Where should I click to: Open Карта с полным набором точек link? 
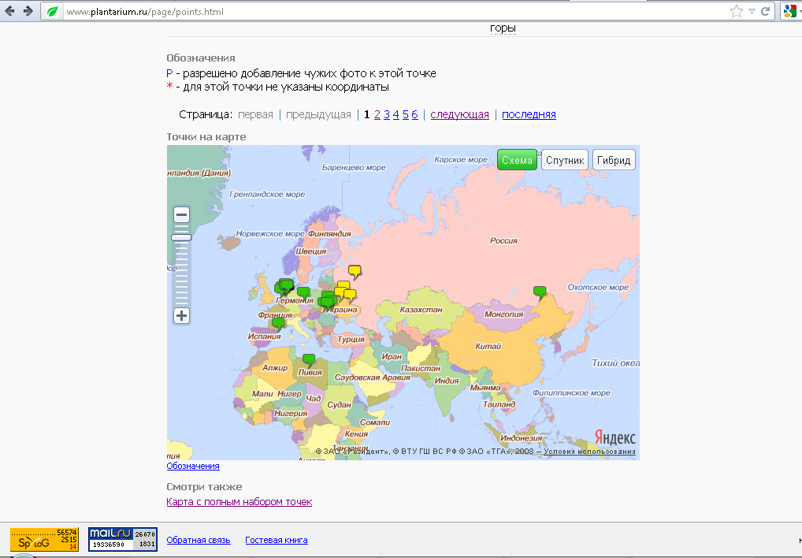239,501
